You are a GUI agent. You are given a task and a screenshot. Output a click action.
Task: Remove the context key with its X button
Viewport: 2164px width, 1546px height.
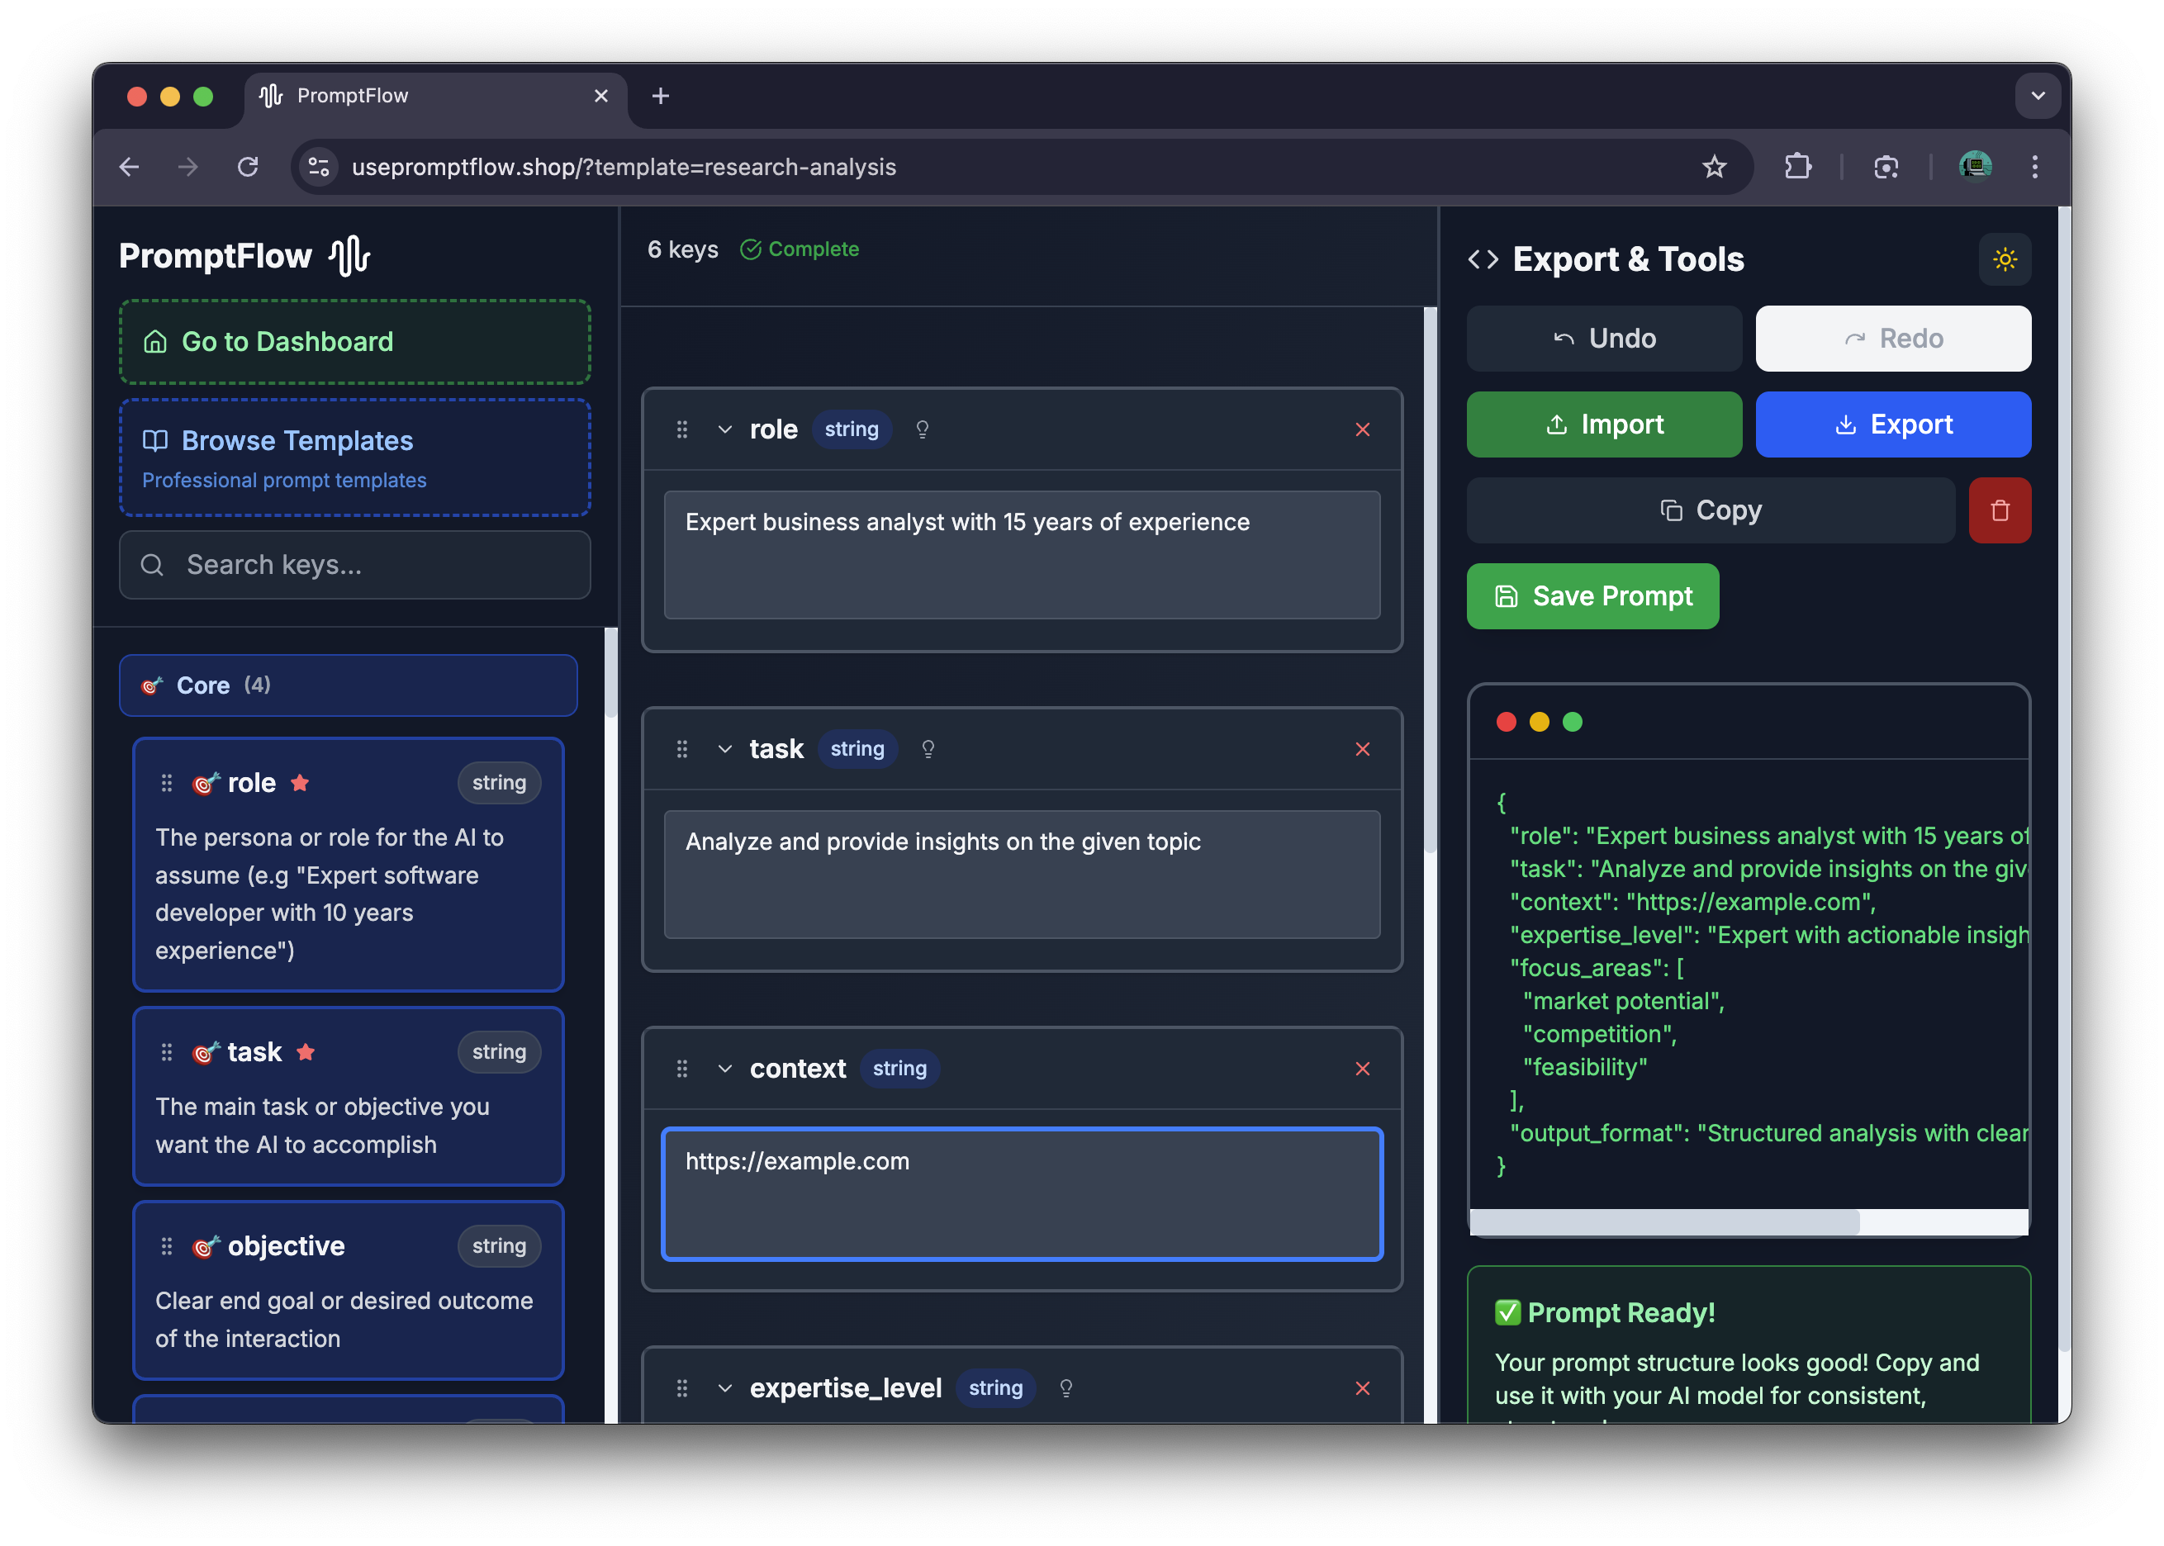(1364, 1068)
